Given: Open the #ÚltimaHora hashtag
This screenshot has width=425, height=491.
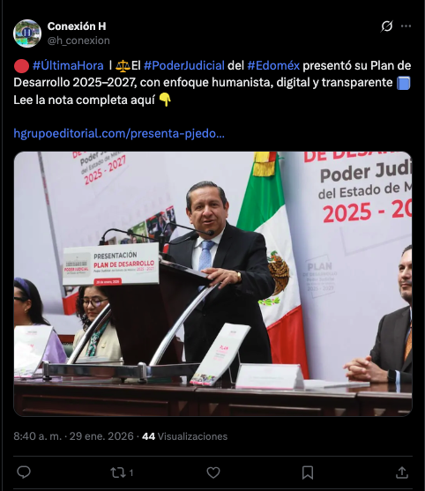Looking at the screenshot, I should 68,66.
